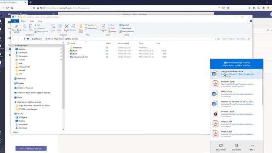Click the Rename icon in ribbon

click(73, 28)
